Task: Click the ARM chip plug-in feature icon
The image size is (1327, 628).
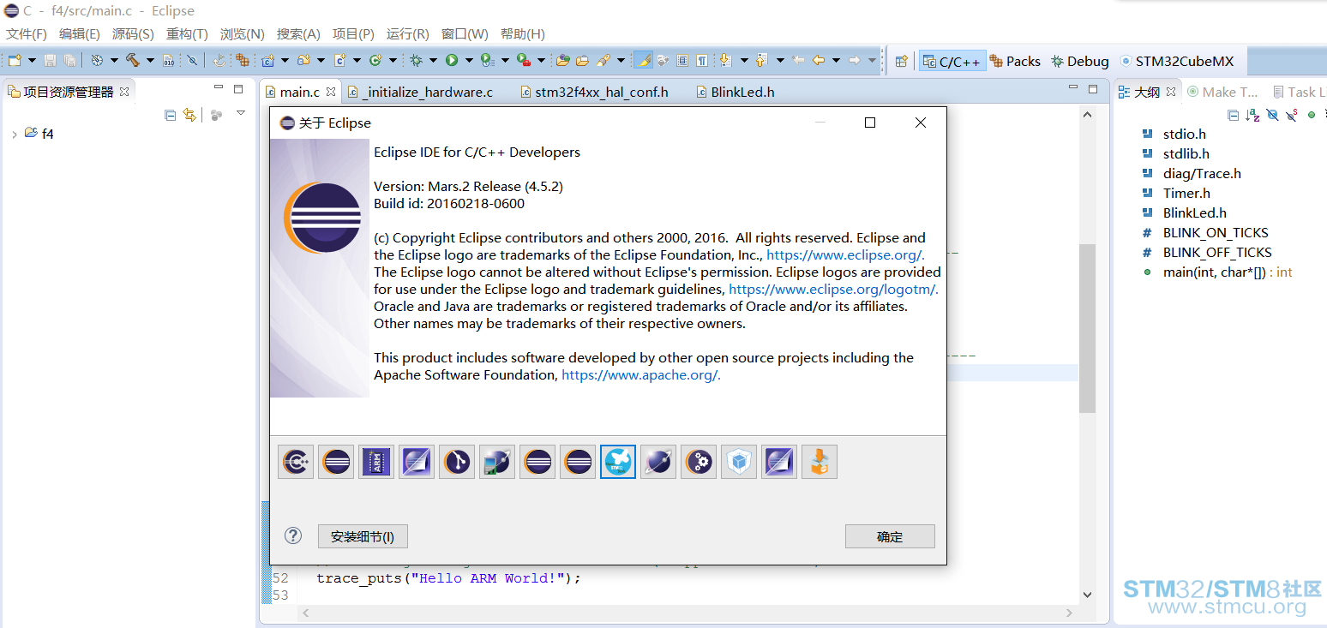Action: click(x=376, y=462)
